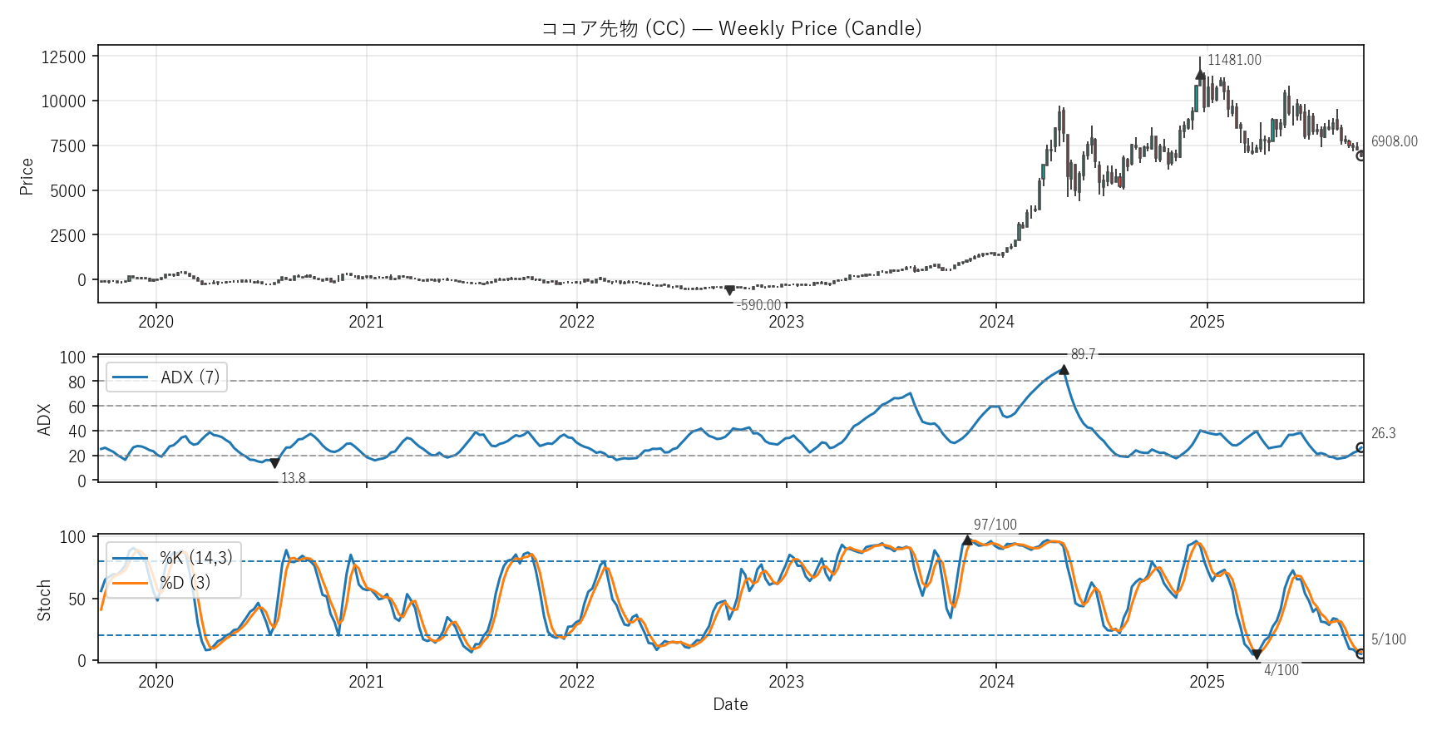Click the orange %D line swatch in legend
The image size is (1437, 730).
tap(130, 583)
